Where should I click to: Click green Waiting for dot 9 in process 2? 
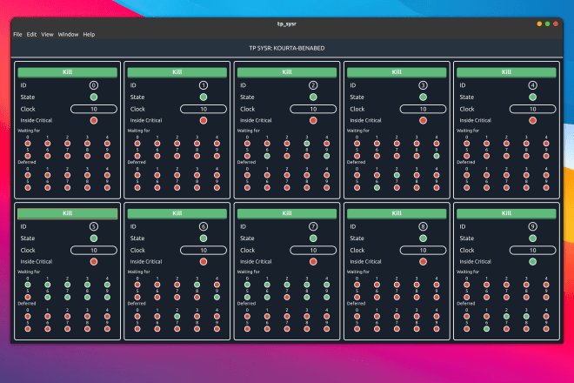326,156
